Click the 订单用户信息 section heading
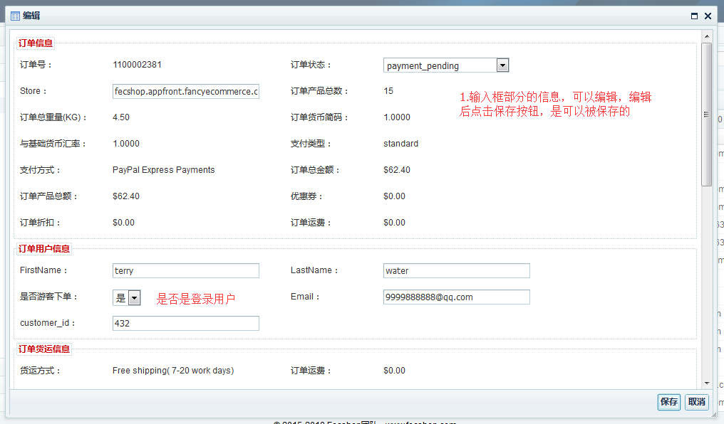Screen dimensions: 724x424 coord(44,249)
